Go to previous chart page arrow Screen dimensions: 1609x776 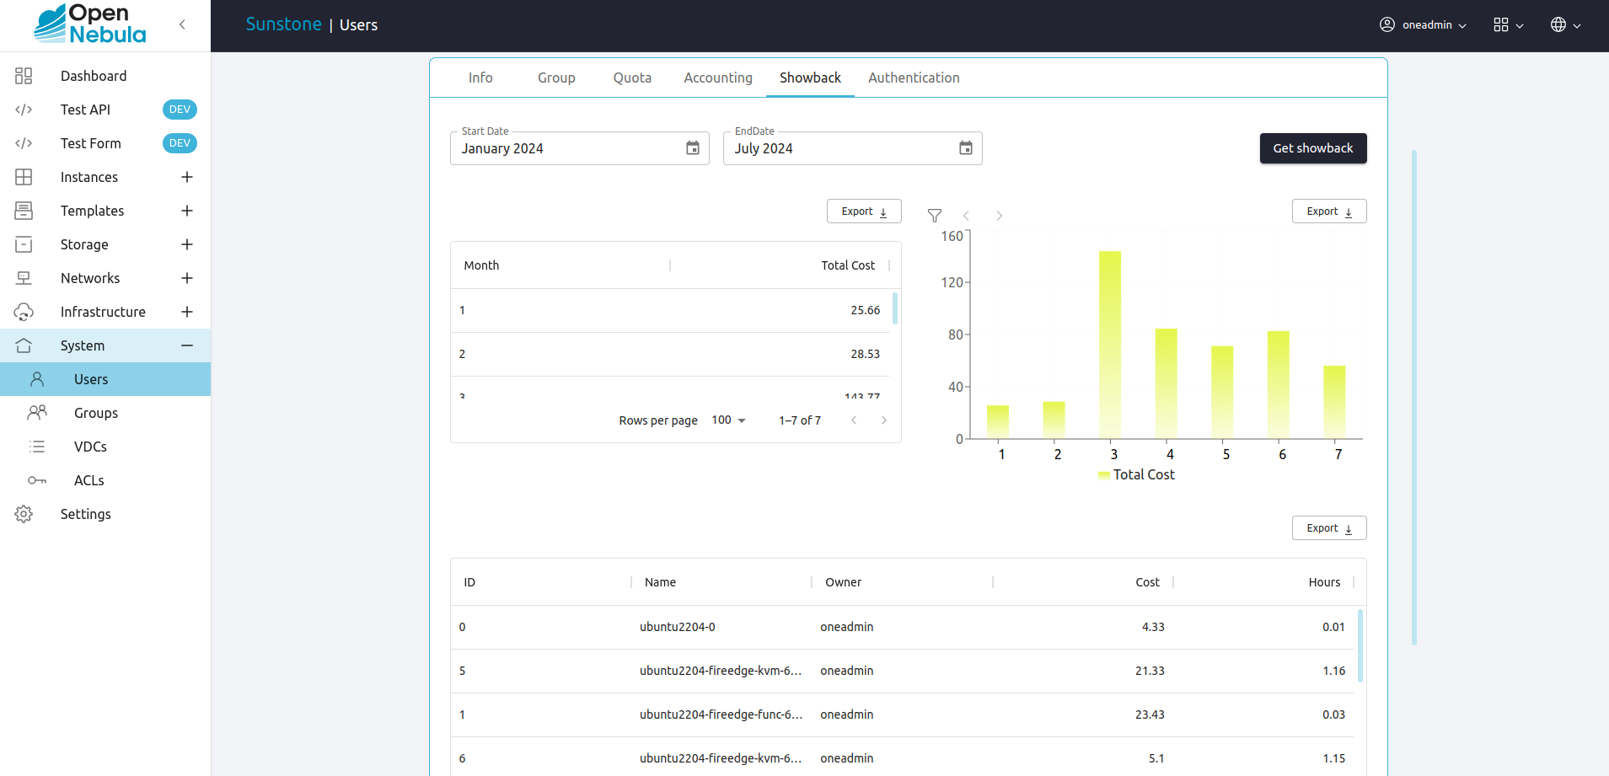(967, 216)
